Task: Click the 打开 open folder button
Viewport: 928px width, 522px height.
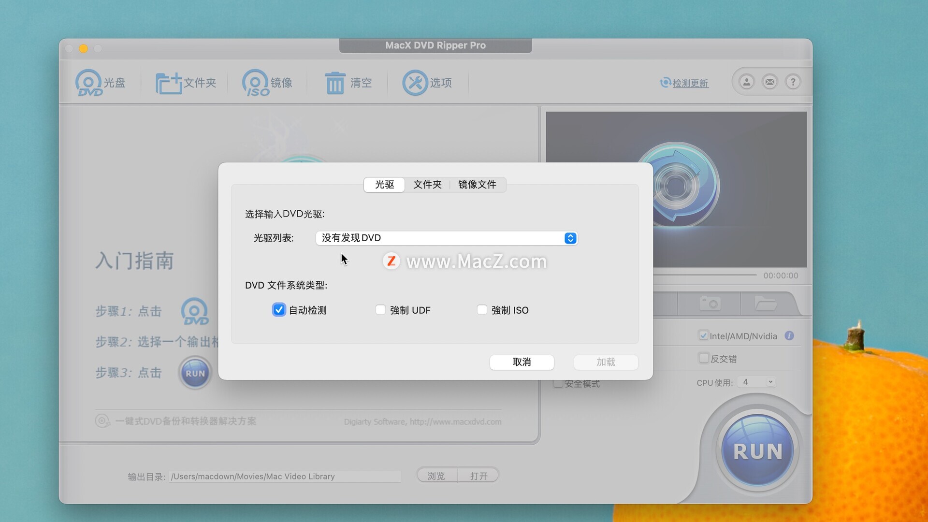Action: (x=478, y=476)
